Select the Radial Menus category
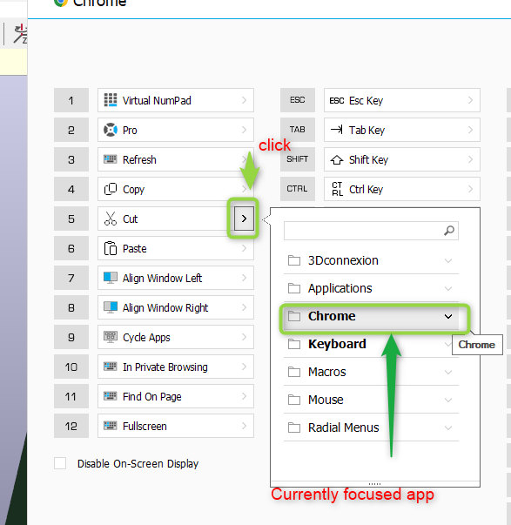511x525 pixels. (x=371, y=427)
